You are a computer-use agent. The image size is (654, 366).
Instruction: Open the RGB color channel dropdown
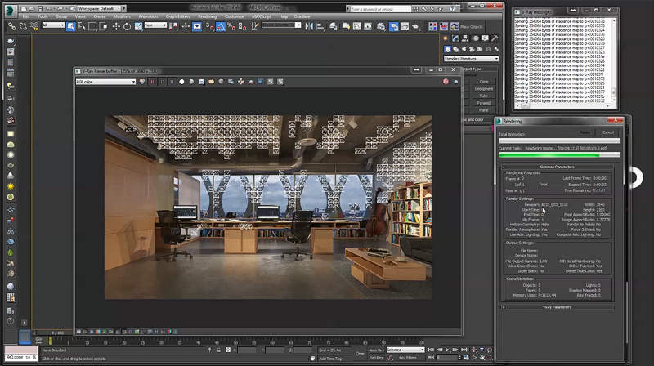point(105,82)
